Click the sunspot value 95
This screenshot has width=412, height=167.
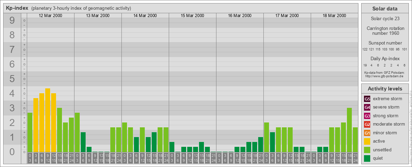coord(398,49)
